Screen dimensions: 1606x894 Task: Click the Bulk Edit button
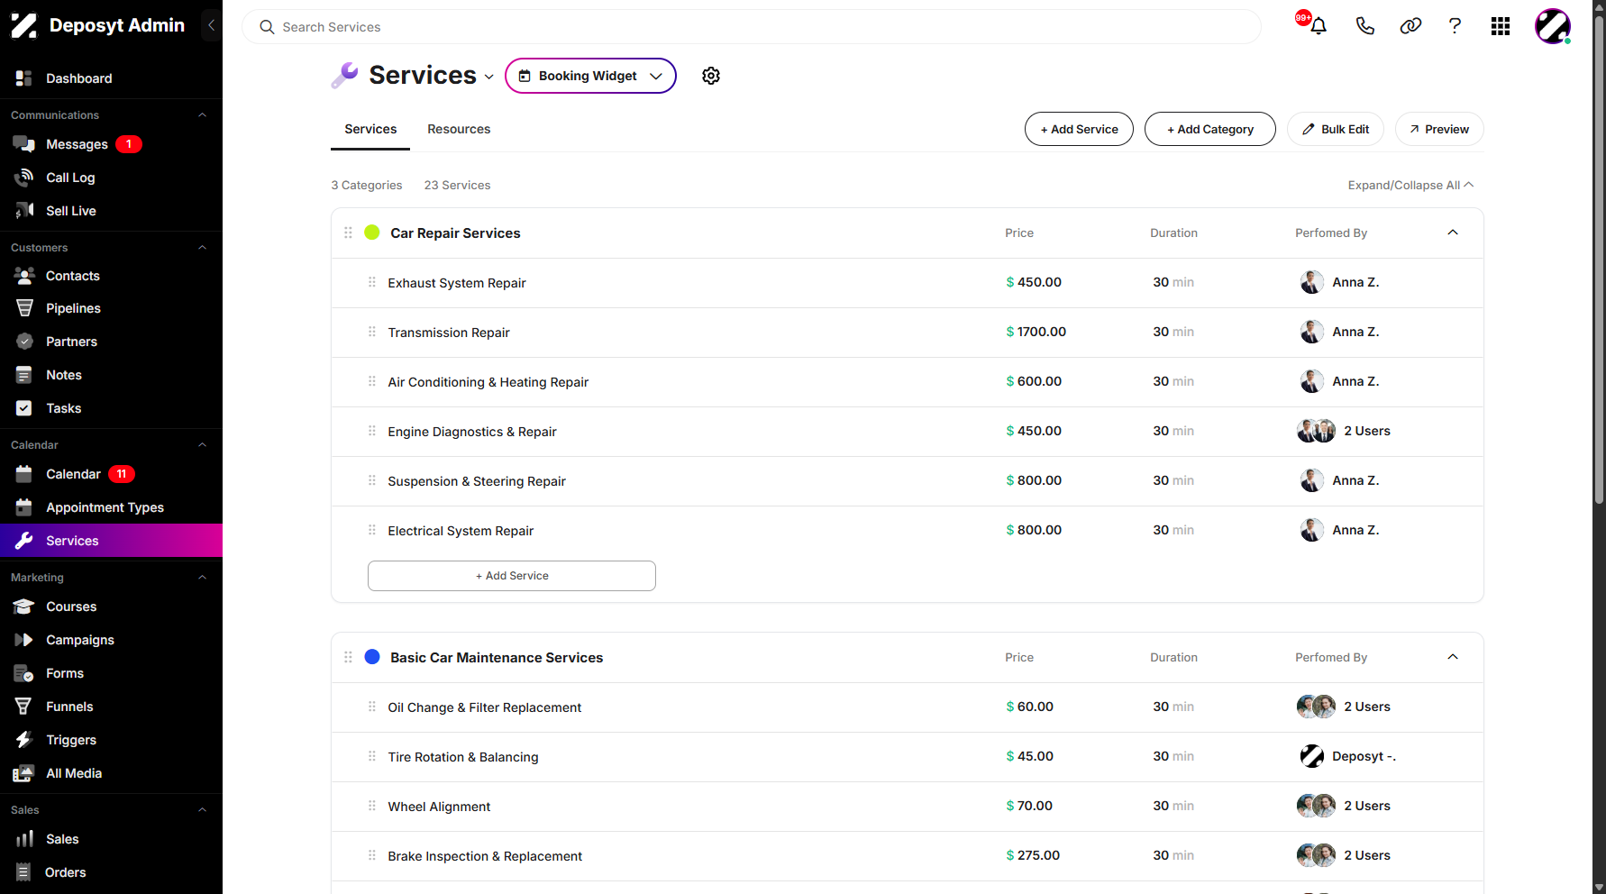click(1336, 129)
